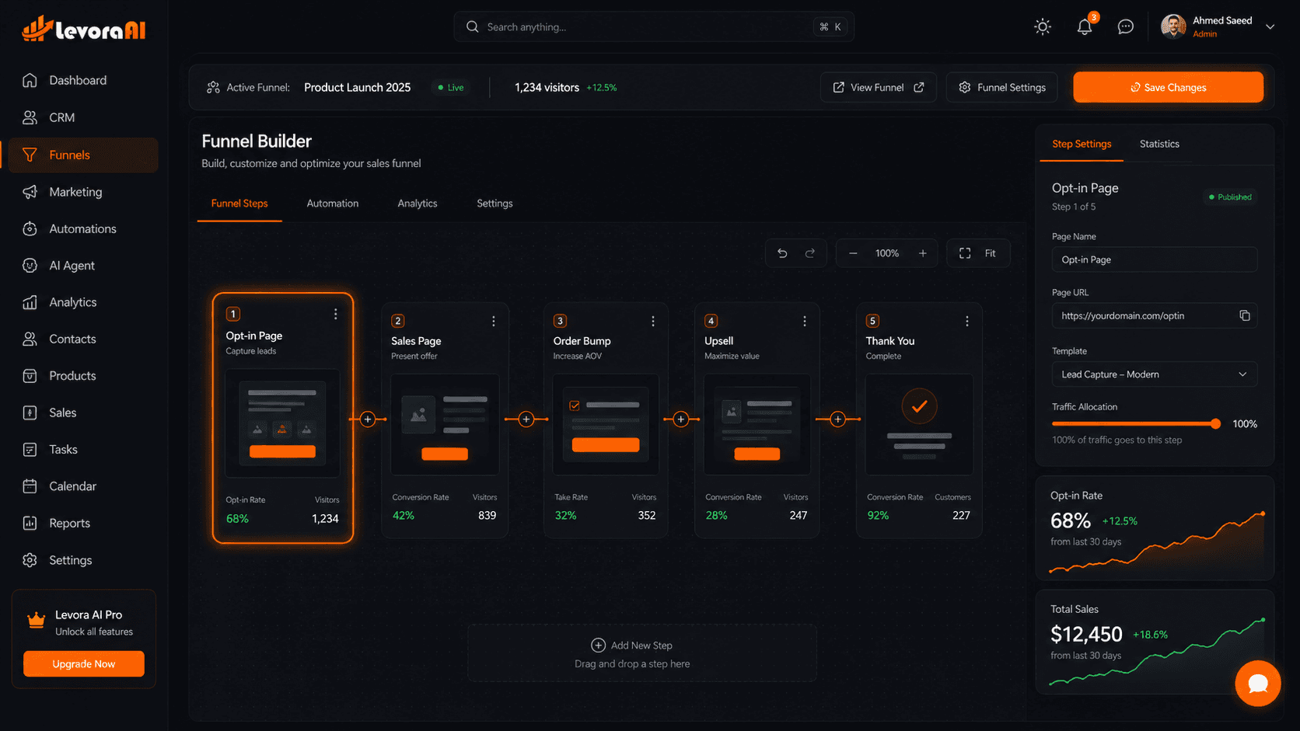This screenshot has height=731, width=1300.
Task: Open Opt-in Page step options menu
Action: [x=335, y=314]
